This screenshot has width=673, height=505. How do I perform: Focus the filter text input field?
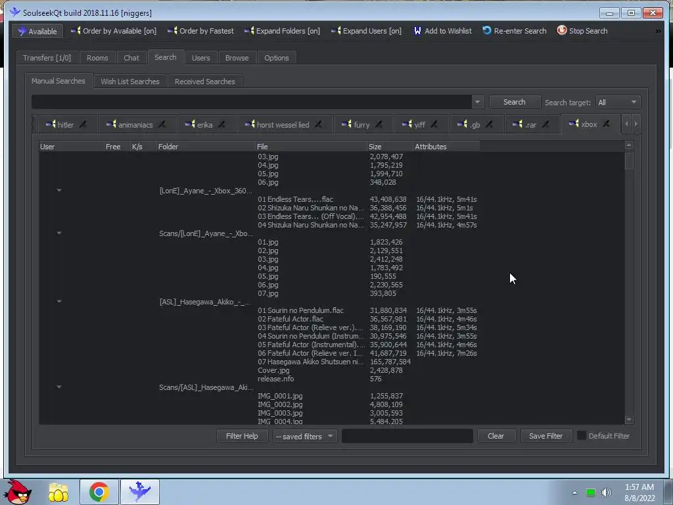[x=407, y=436]
